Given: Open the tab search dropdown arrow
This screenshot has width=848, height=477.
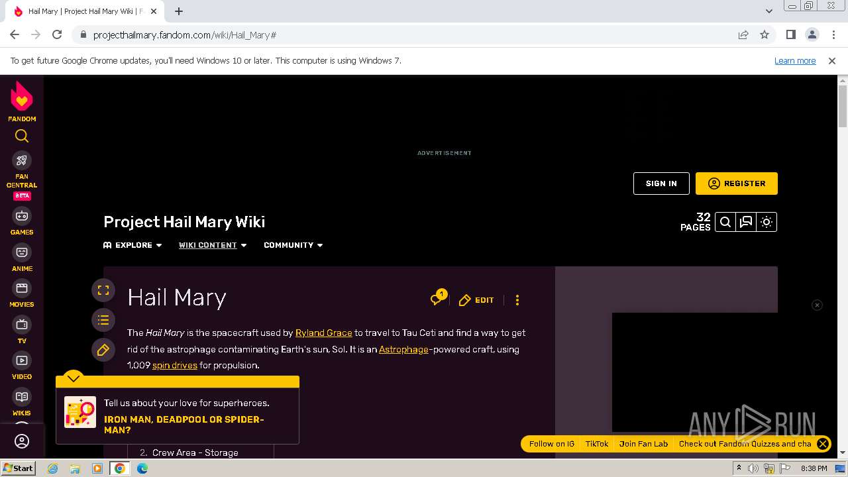Looking at the screenshot, I should point(768,11).
